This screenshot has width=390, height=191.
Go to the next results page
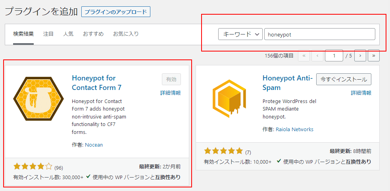tap(360, 55)
